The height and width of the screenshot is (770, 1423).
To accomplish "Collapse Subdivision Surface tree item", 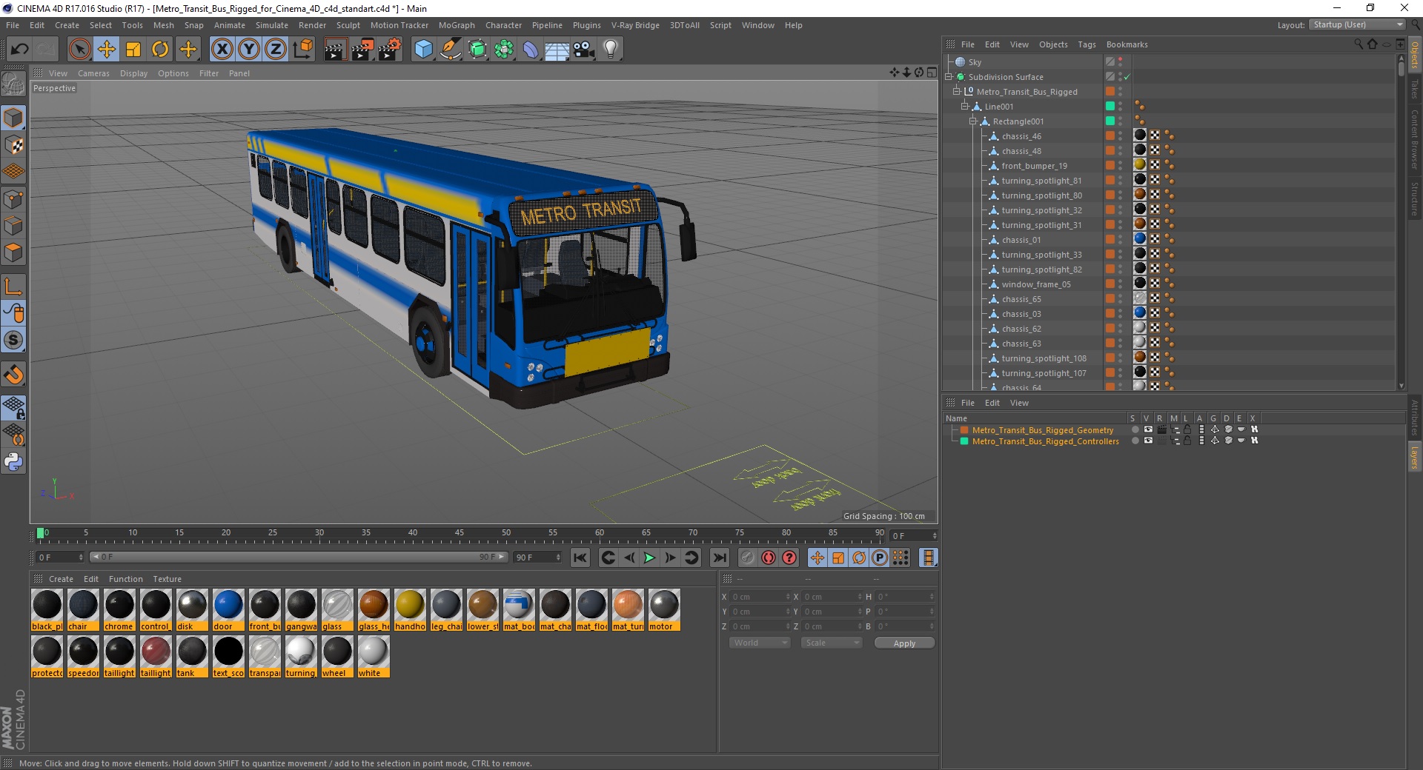I will 949,77.
